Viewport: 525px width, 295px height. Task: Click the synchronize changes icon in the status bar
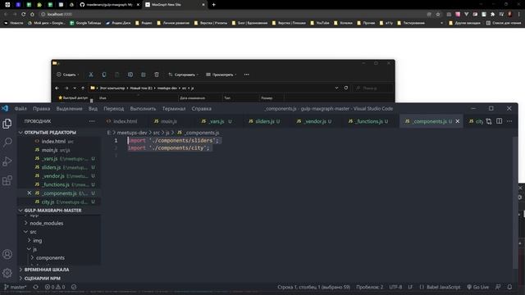(36, 287)
